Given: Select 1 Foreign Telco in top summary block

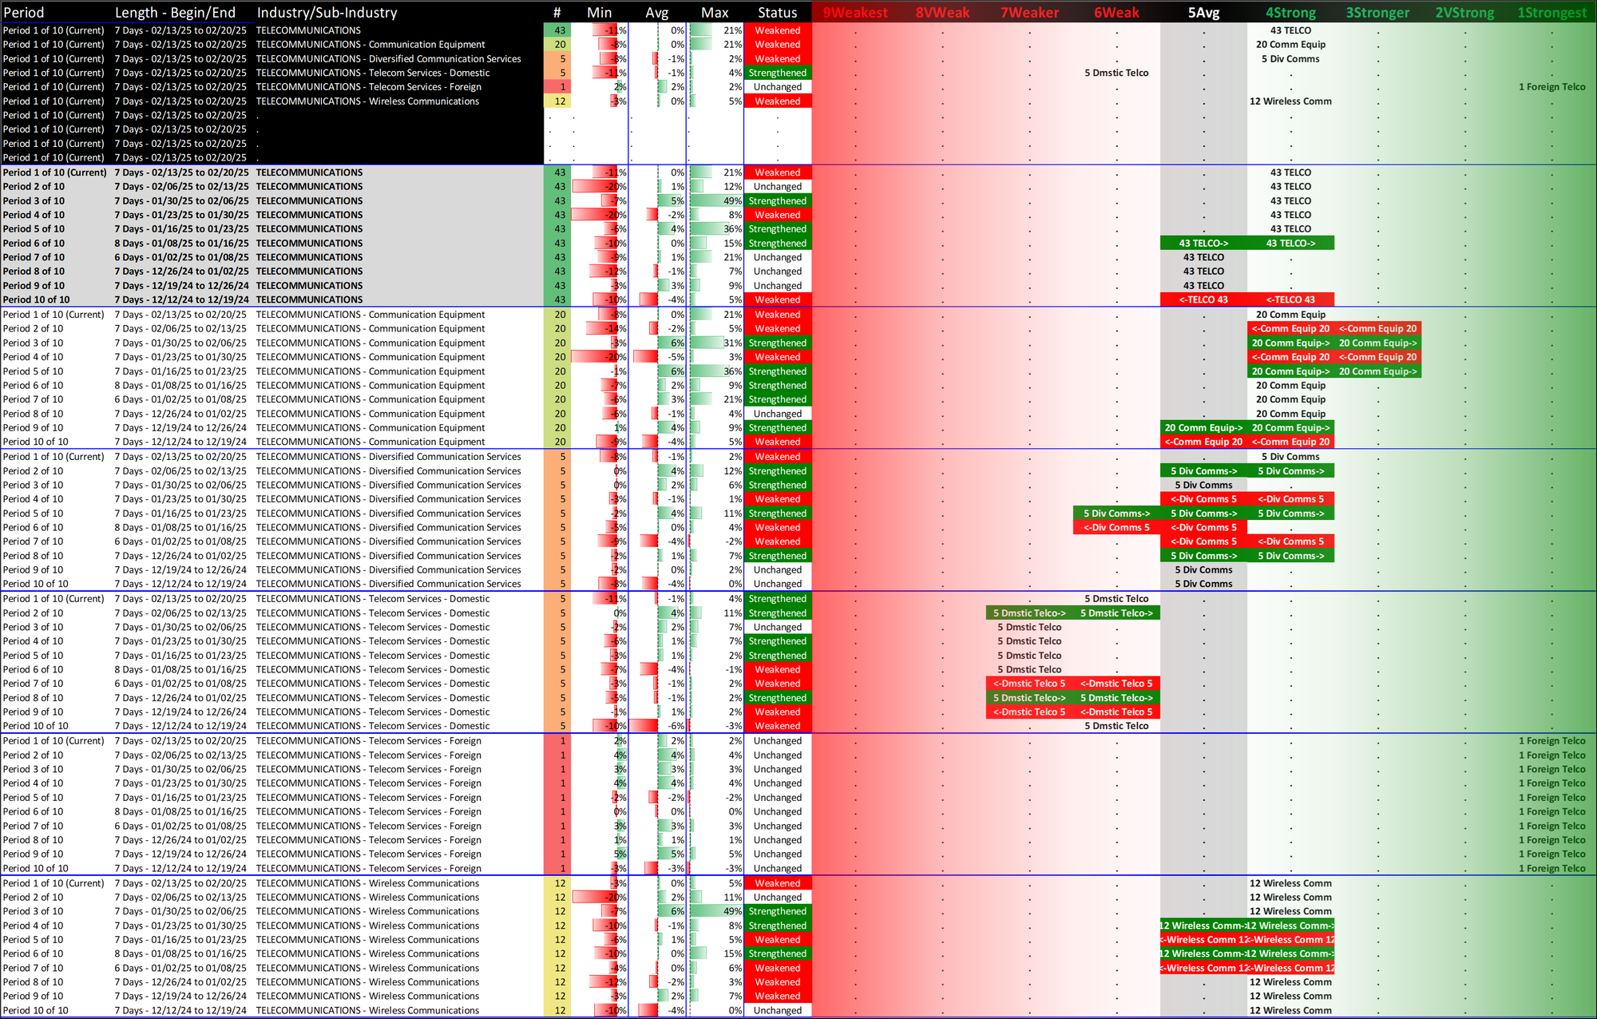Looking at the screenshot, I should [1551, 87].
